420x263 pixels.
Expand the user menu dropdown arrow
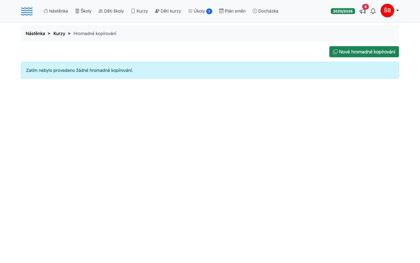click(398, 11)
